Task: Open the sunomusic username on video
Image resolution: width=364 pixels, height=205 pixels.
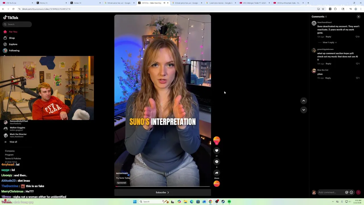Action: pos(122,173)
